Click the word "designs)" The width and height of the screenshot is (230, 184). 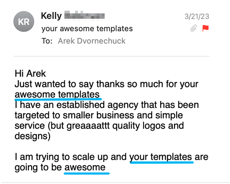click(33, 136)
